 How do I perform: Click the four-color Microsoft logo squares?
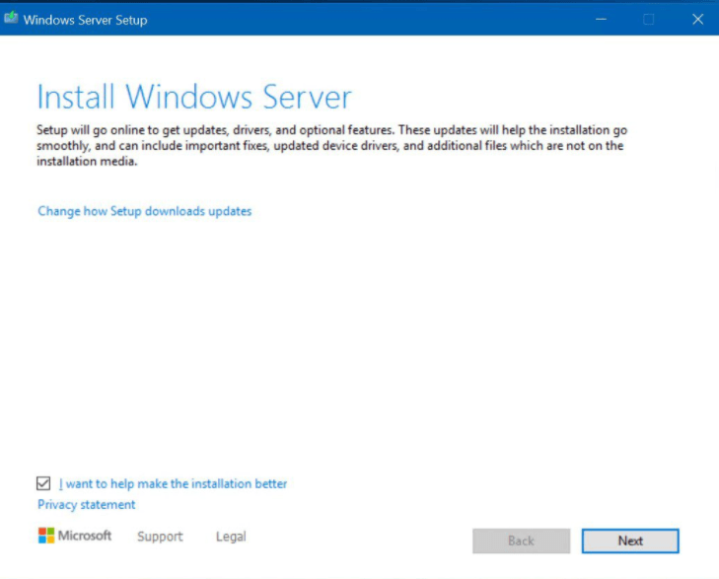click(x=45, y=536)
